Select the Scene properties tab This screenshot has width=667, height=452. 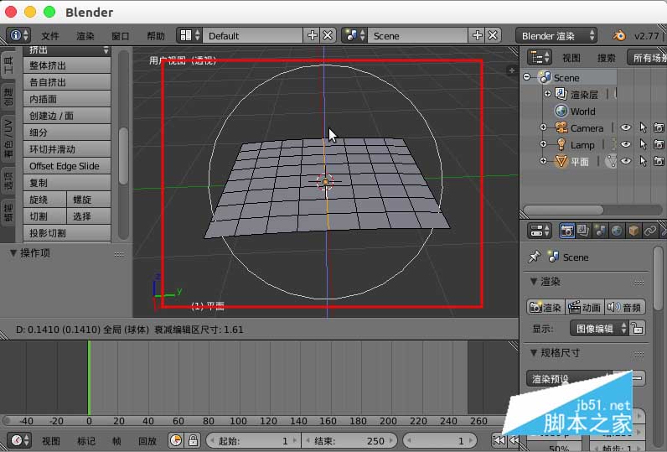(x=600, y=231)
